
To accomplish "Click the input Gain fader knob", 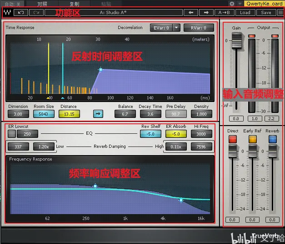I will [x=236, y=41].
